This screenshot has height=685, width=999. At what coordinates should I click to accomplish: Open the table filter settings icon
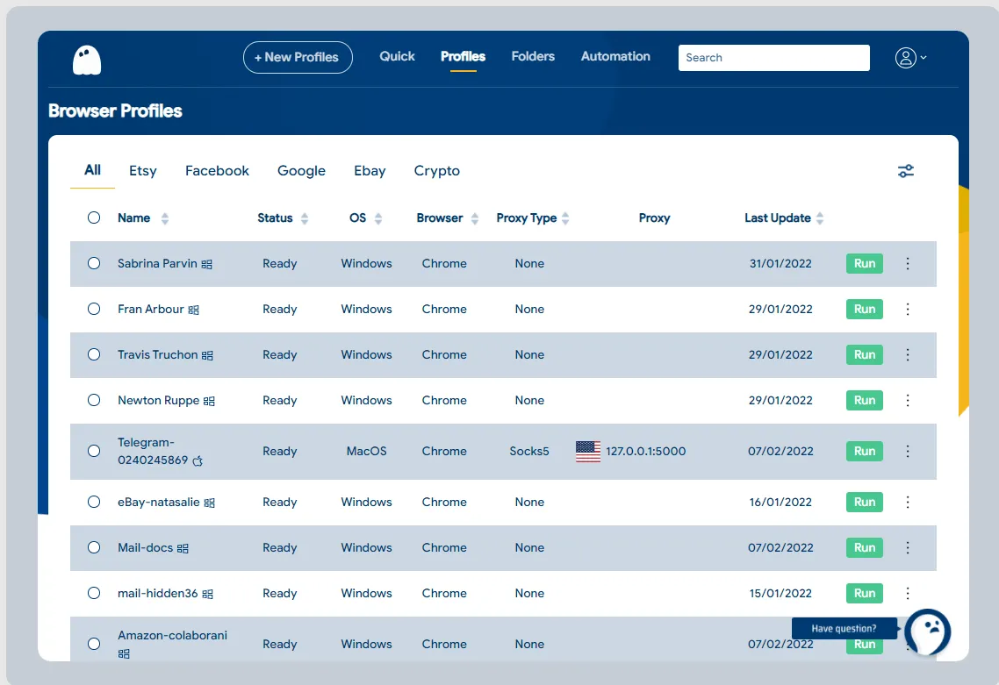(x=906, y=170)
